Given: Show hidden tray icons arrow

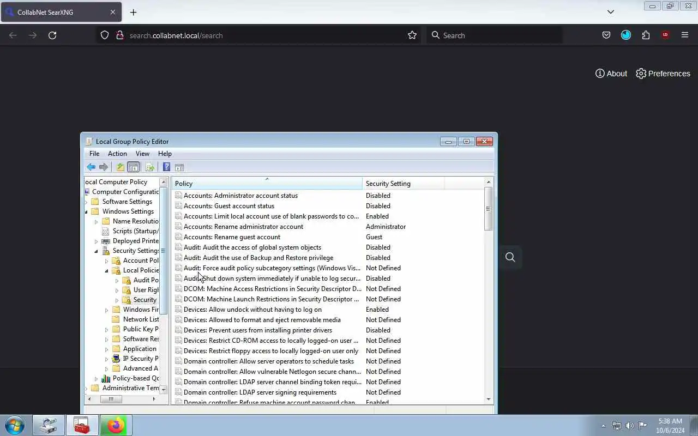Looking at the screenshot, I should point(603,426).
